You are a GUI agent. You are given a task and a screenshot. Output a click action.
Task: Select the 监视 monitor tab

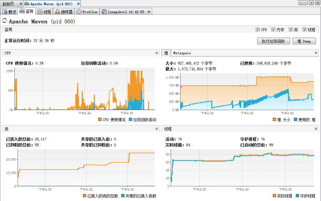click(26, 11)
